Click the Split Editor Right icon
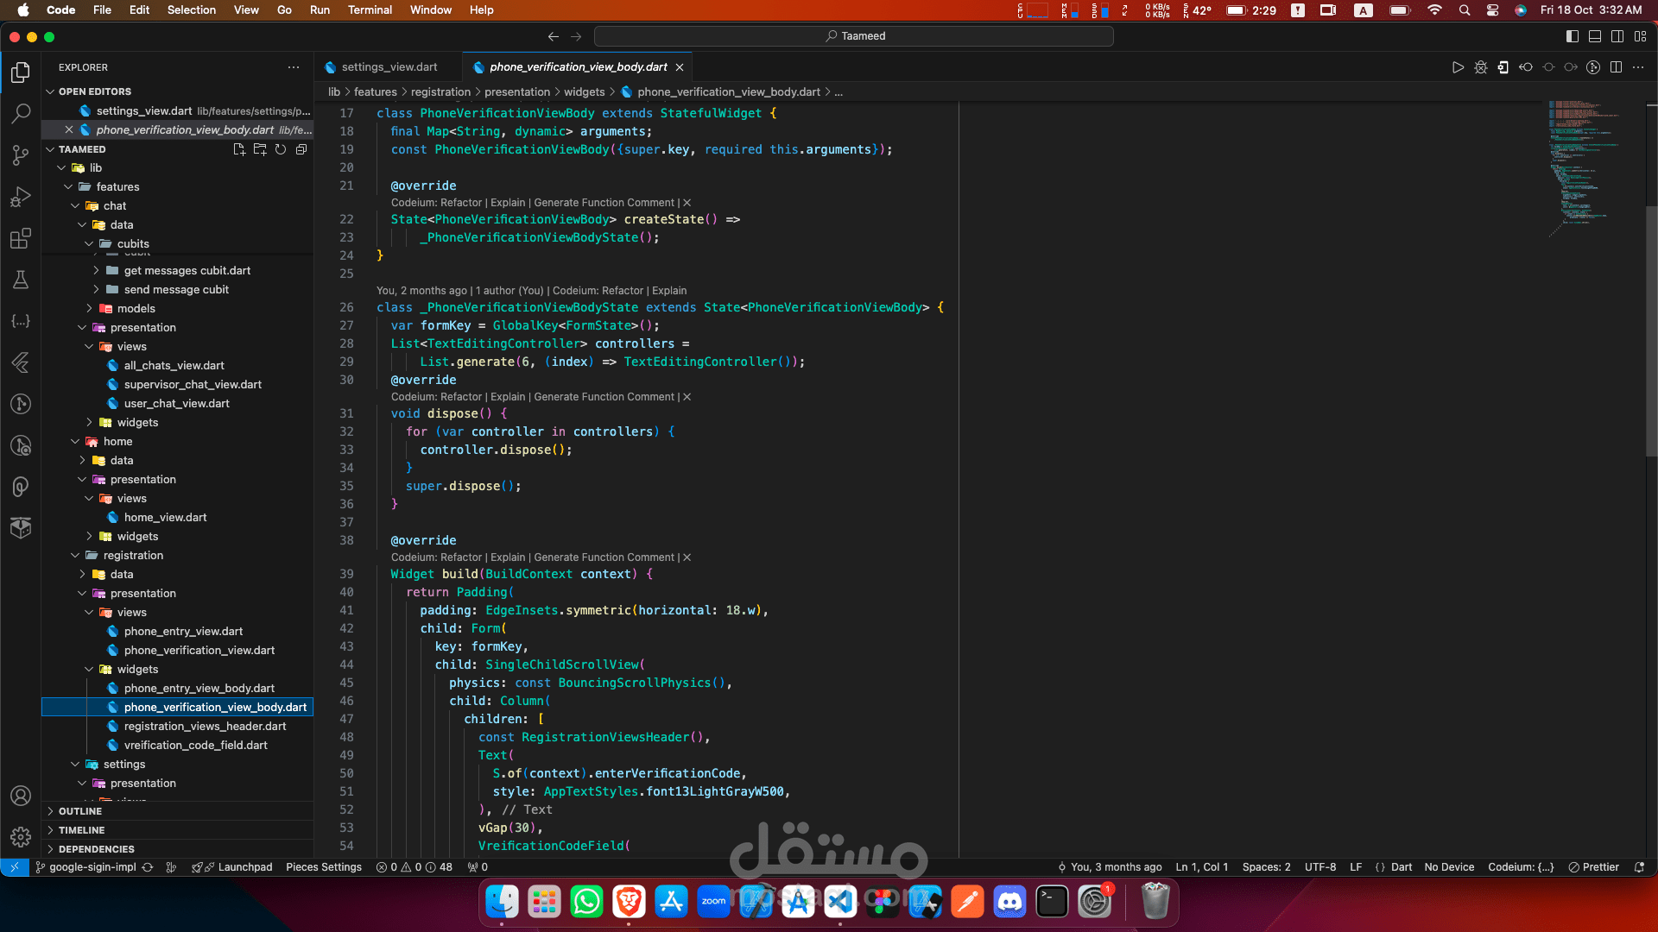 1616,67
